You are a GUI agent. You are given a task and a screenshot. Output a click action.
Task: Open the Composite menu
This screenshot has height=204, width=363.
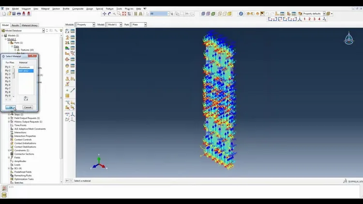point(78,9)
